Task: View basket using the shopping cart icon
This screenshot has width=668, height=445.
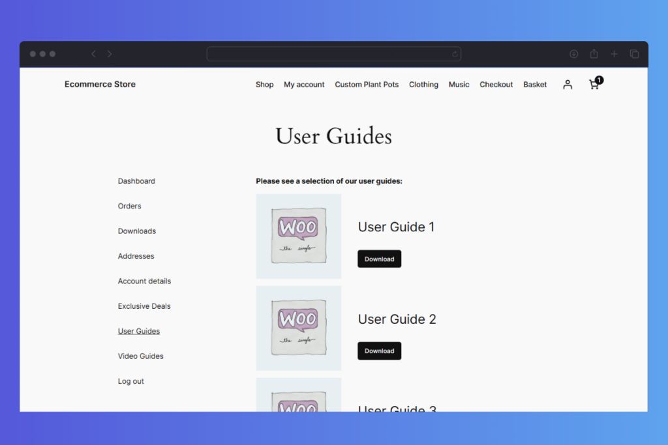Action: click(x=594, y=85)
